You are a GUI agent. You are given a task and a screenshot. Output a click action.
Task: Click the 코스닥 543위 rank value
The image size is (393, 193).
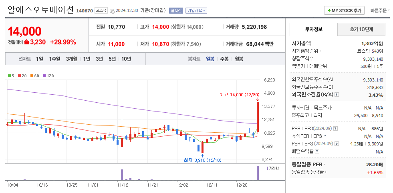click(370, 51)
